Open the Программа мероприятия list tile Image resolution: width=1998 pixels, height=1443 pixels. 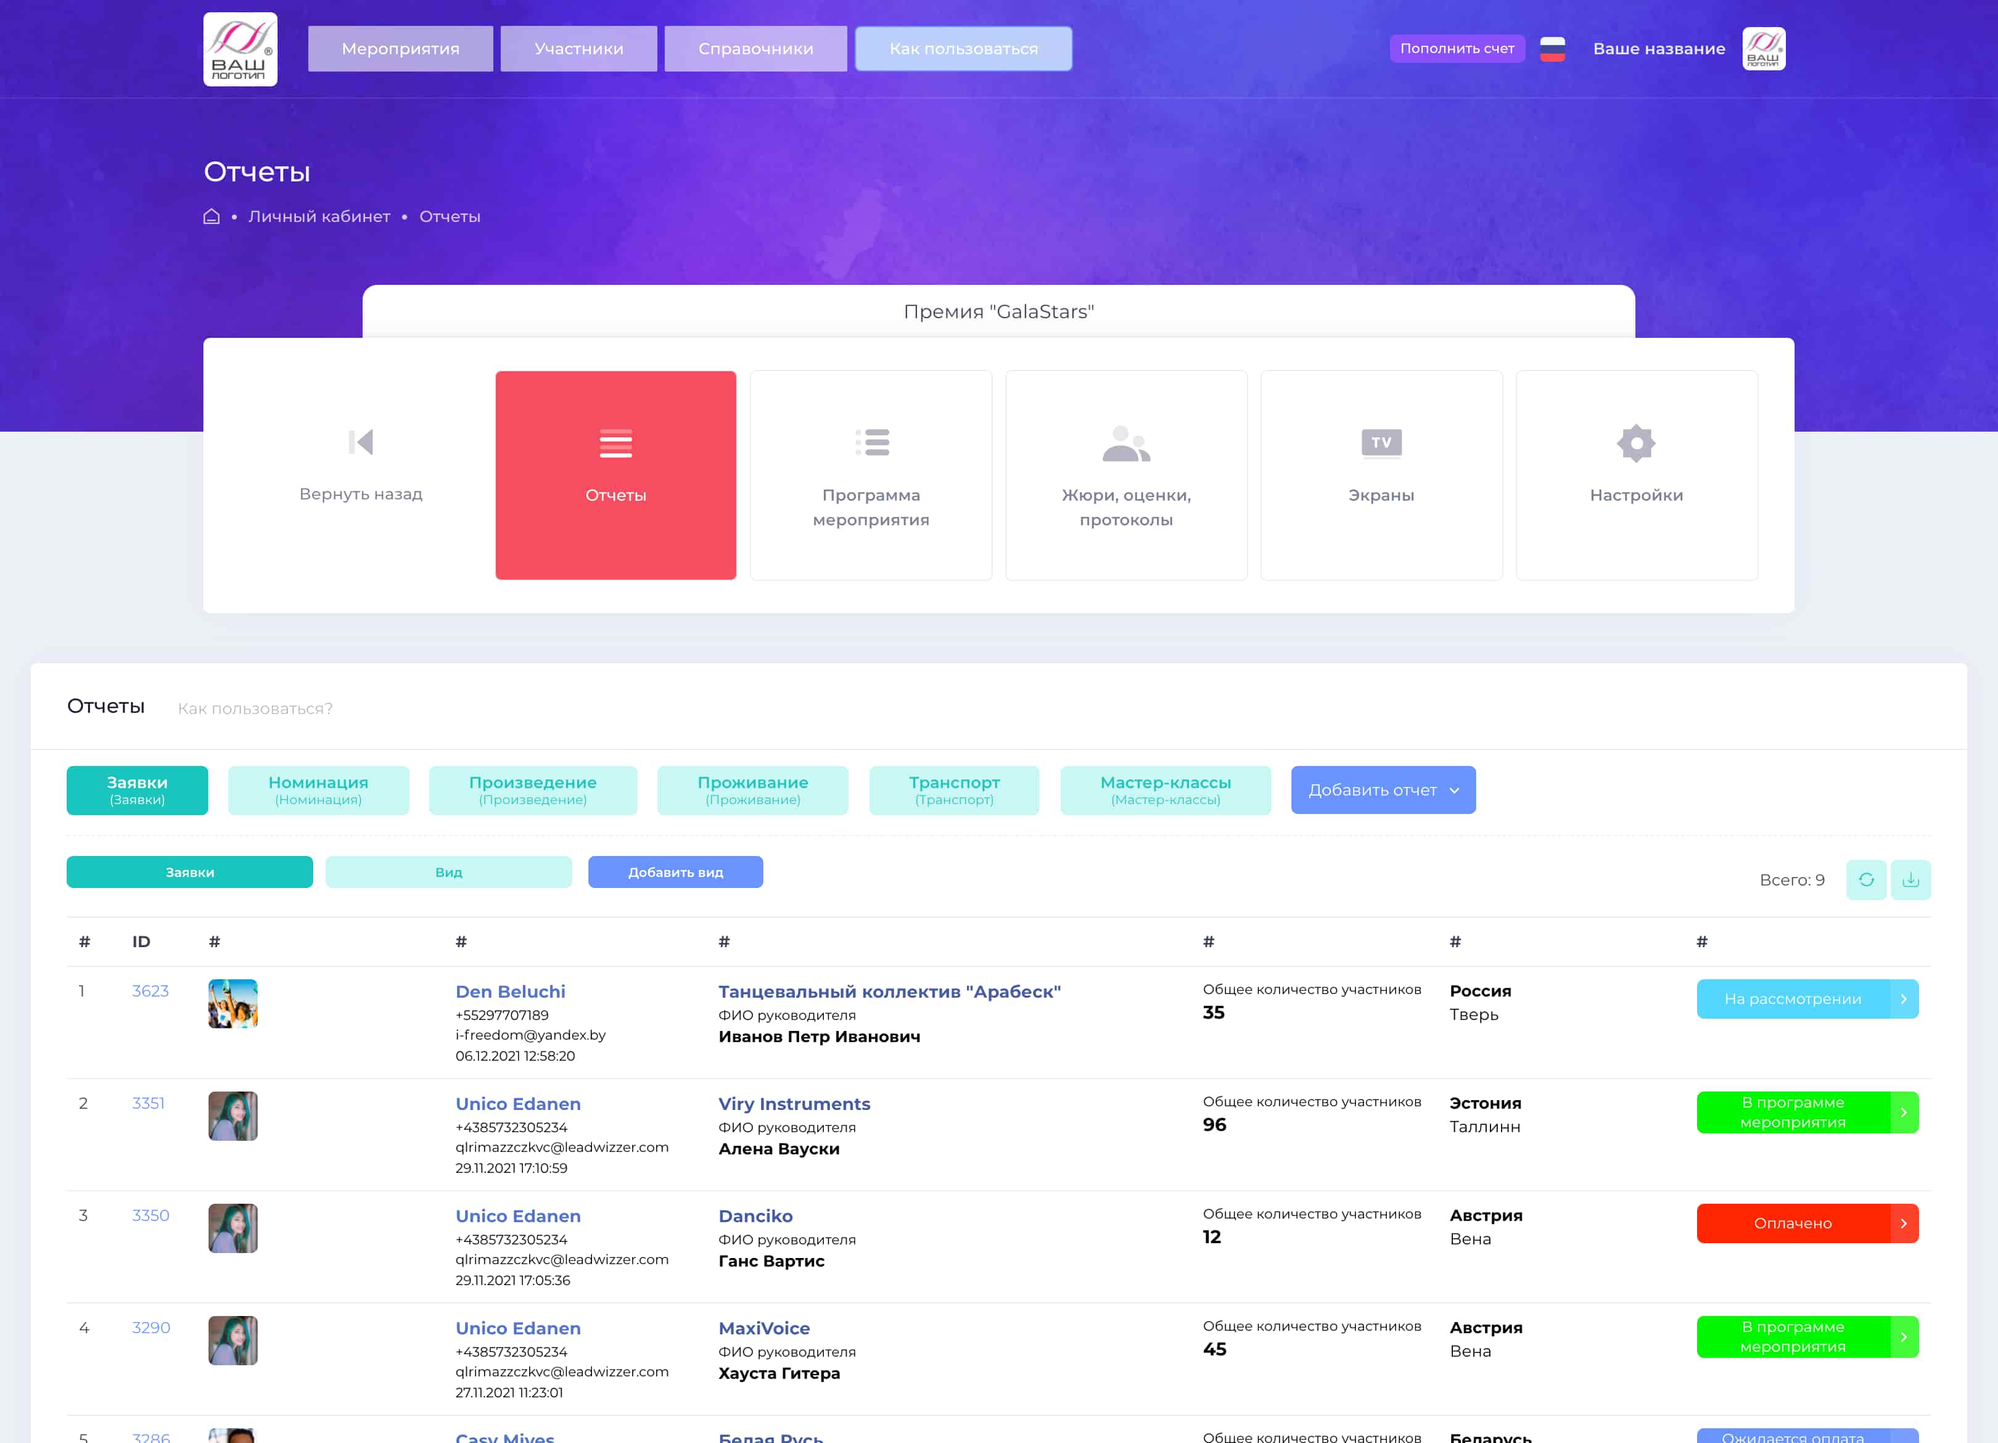pos(870,475)
